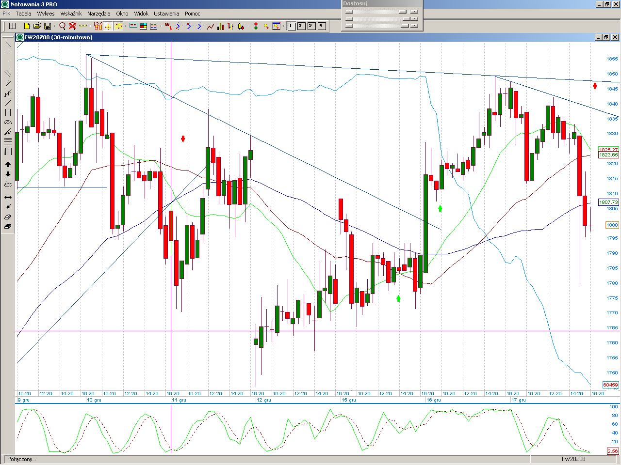621x465 pixels.
Task: Click the zoom window icon with yellow magnifier
Action: [277, 26]
